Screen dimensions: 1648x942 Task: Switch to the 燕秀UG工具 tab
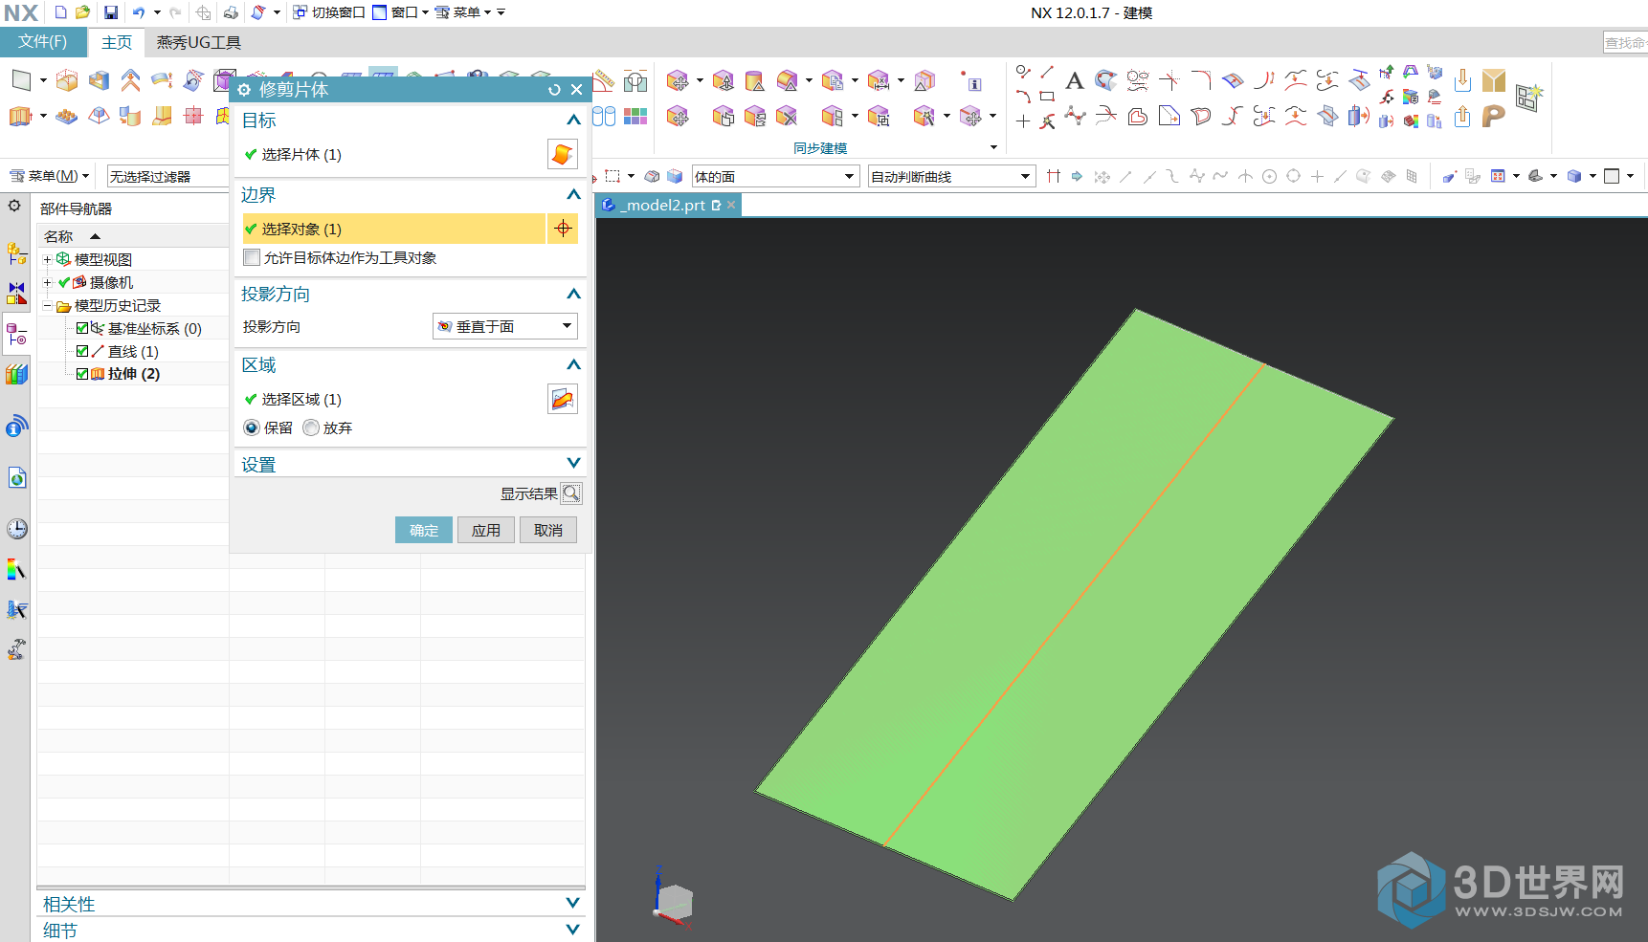(x=199, y=42)
